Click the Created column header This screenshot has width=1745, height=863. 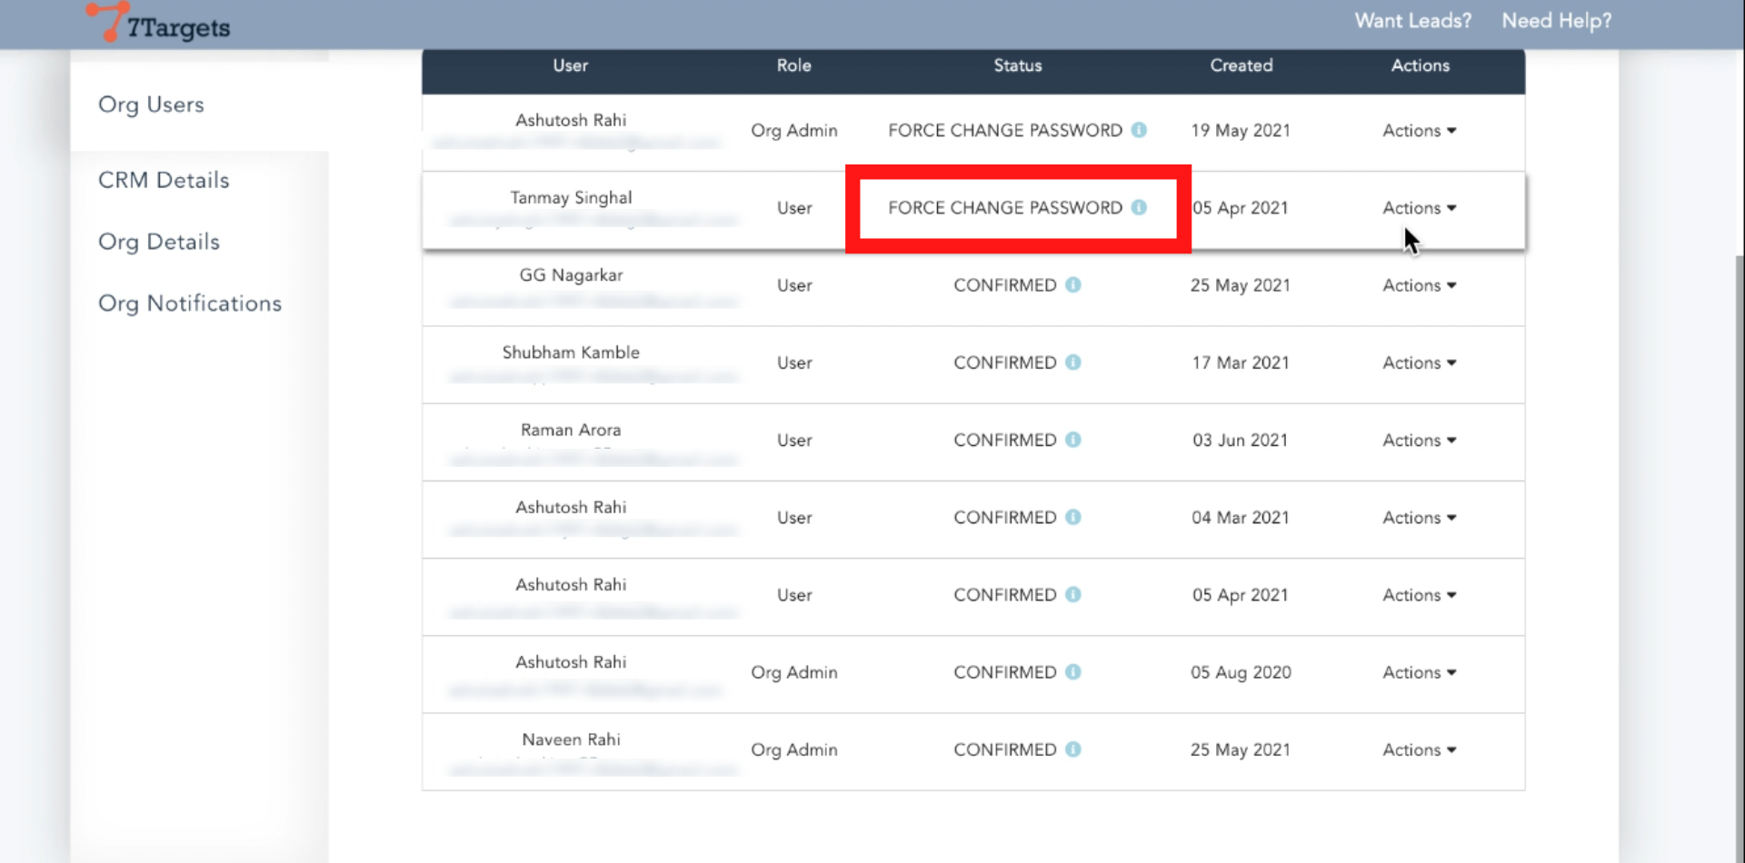1241,65
